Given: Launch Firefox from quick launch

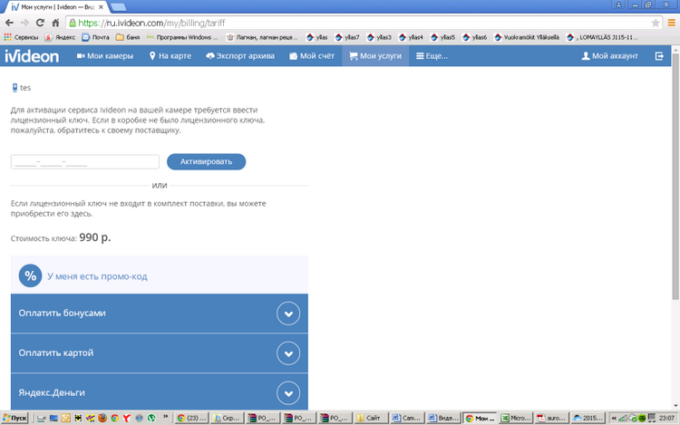Looking at the screenshot, I should tap(102, 418).
